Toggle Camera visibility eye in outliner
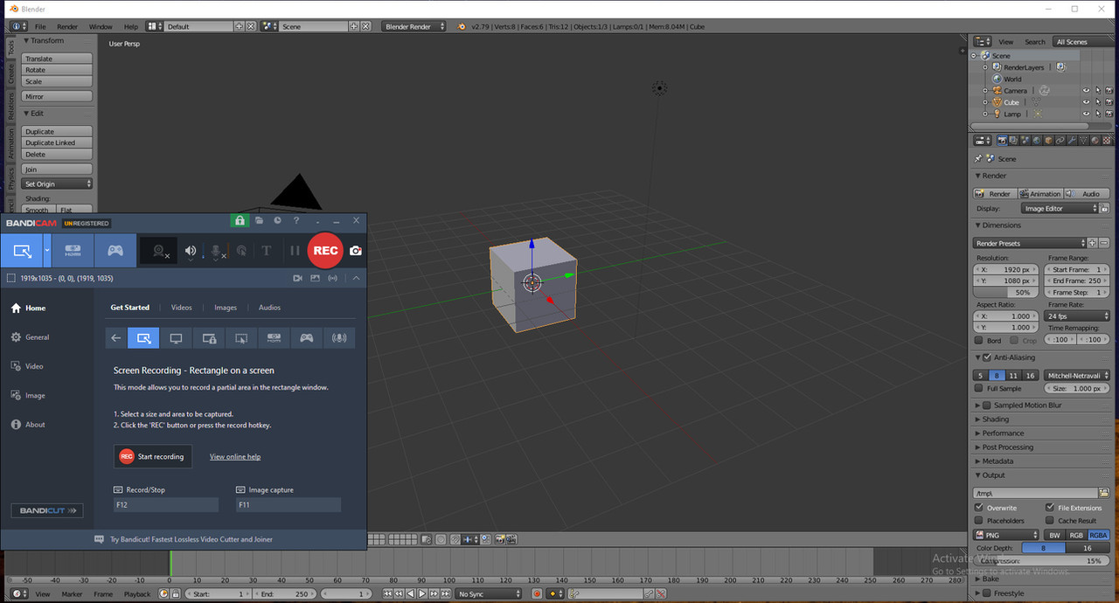Viewport: 1119px width, 603px height. 1087,90
